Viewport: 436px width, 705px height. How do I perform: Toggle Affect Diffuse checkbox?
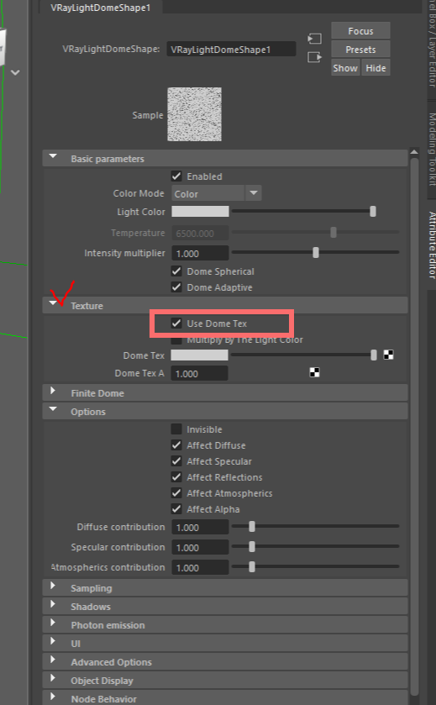tap(176, 445)
